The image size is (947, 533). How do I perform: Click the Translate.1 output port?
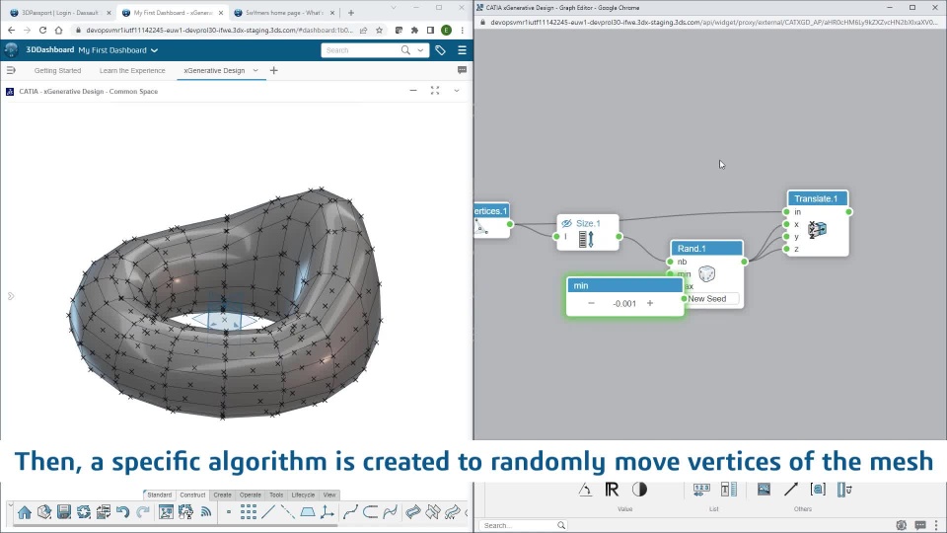[848, 212]
